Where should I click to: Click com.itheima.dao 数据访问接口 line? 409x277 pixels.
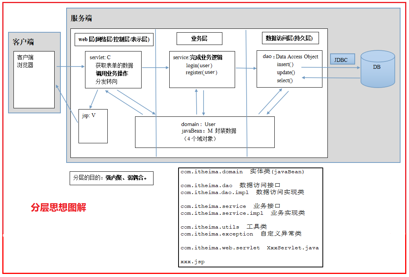point(230,185)
